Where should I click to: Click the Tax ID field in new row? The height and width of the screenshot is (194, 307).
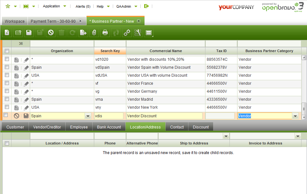220,116
